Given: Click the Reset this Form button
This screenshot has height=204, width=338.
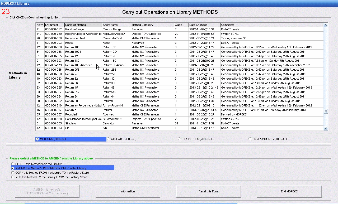Looking at the screenshot, I should (x=209, y=191).
